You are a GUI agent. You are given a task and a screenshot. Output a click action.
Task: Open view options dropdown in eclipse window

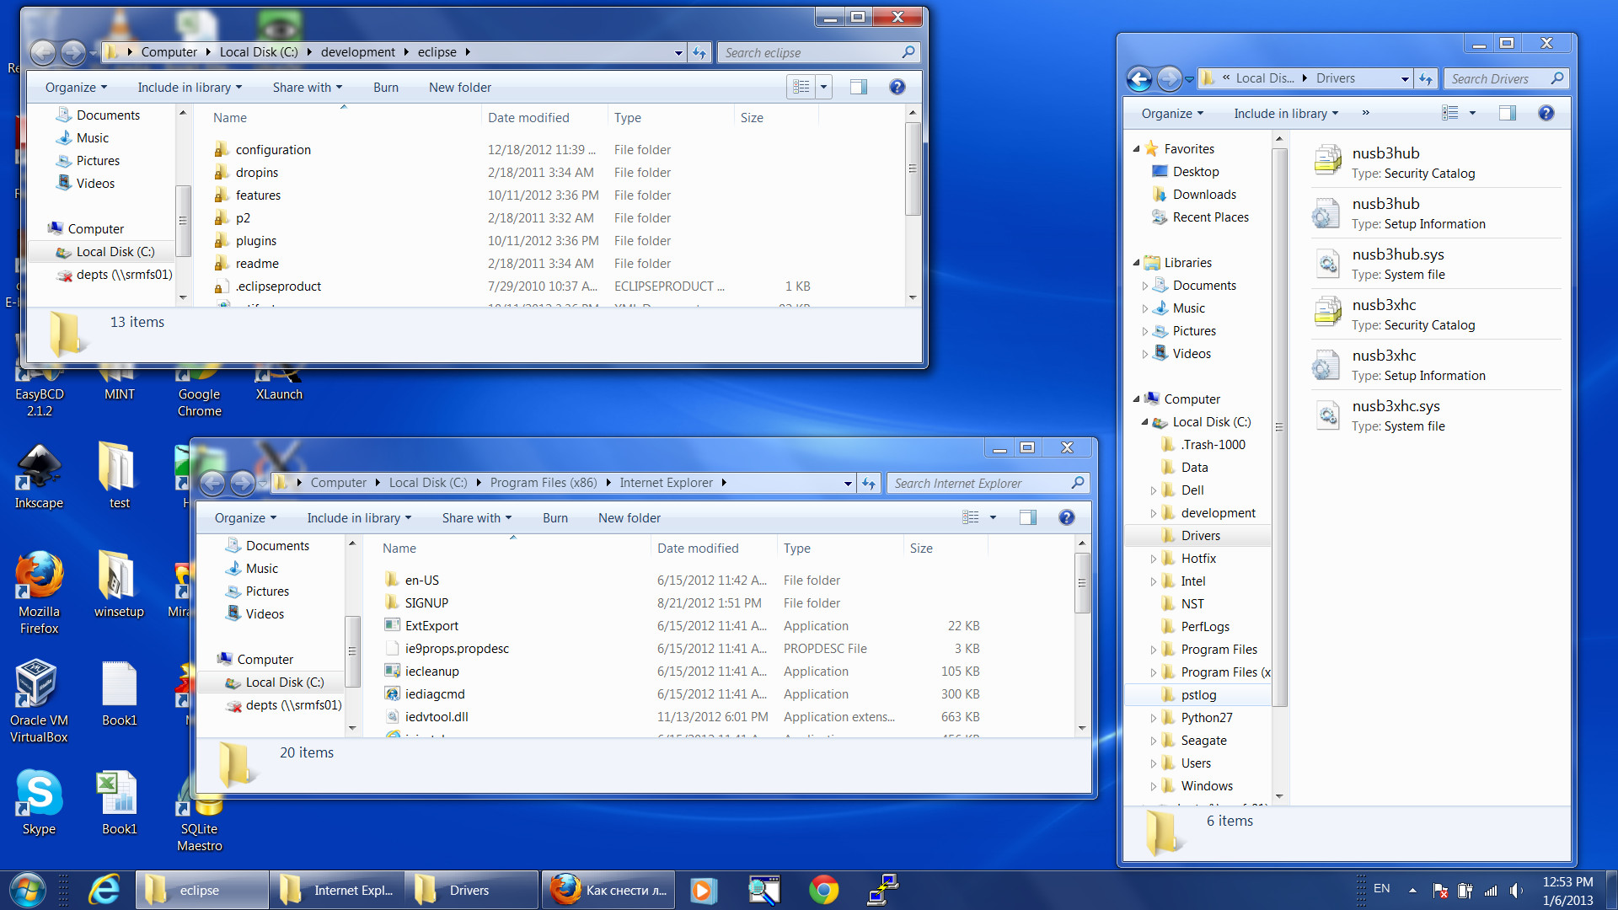coord(823,88)
